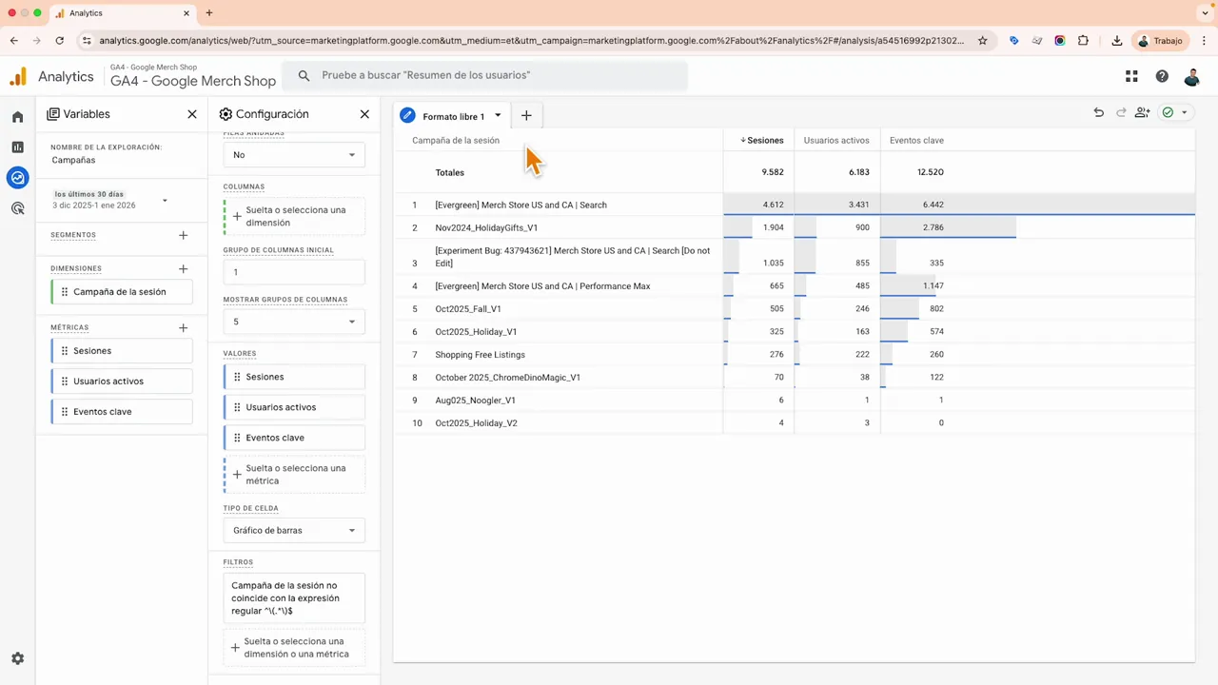
Task: Open Mostrar grupos de columnas dropdown
Action: pyautogui.click(x=294, y=322)
